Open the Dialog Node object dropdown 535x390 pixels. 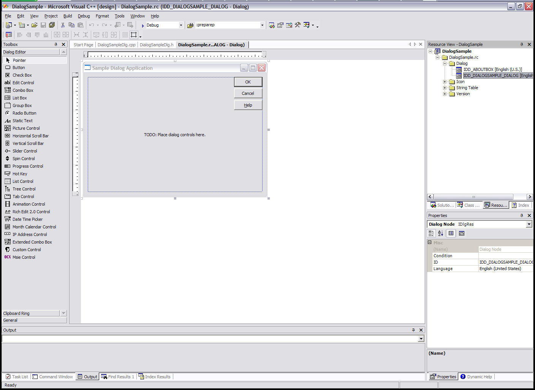529,224
